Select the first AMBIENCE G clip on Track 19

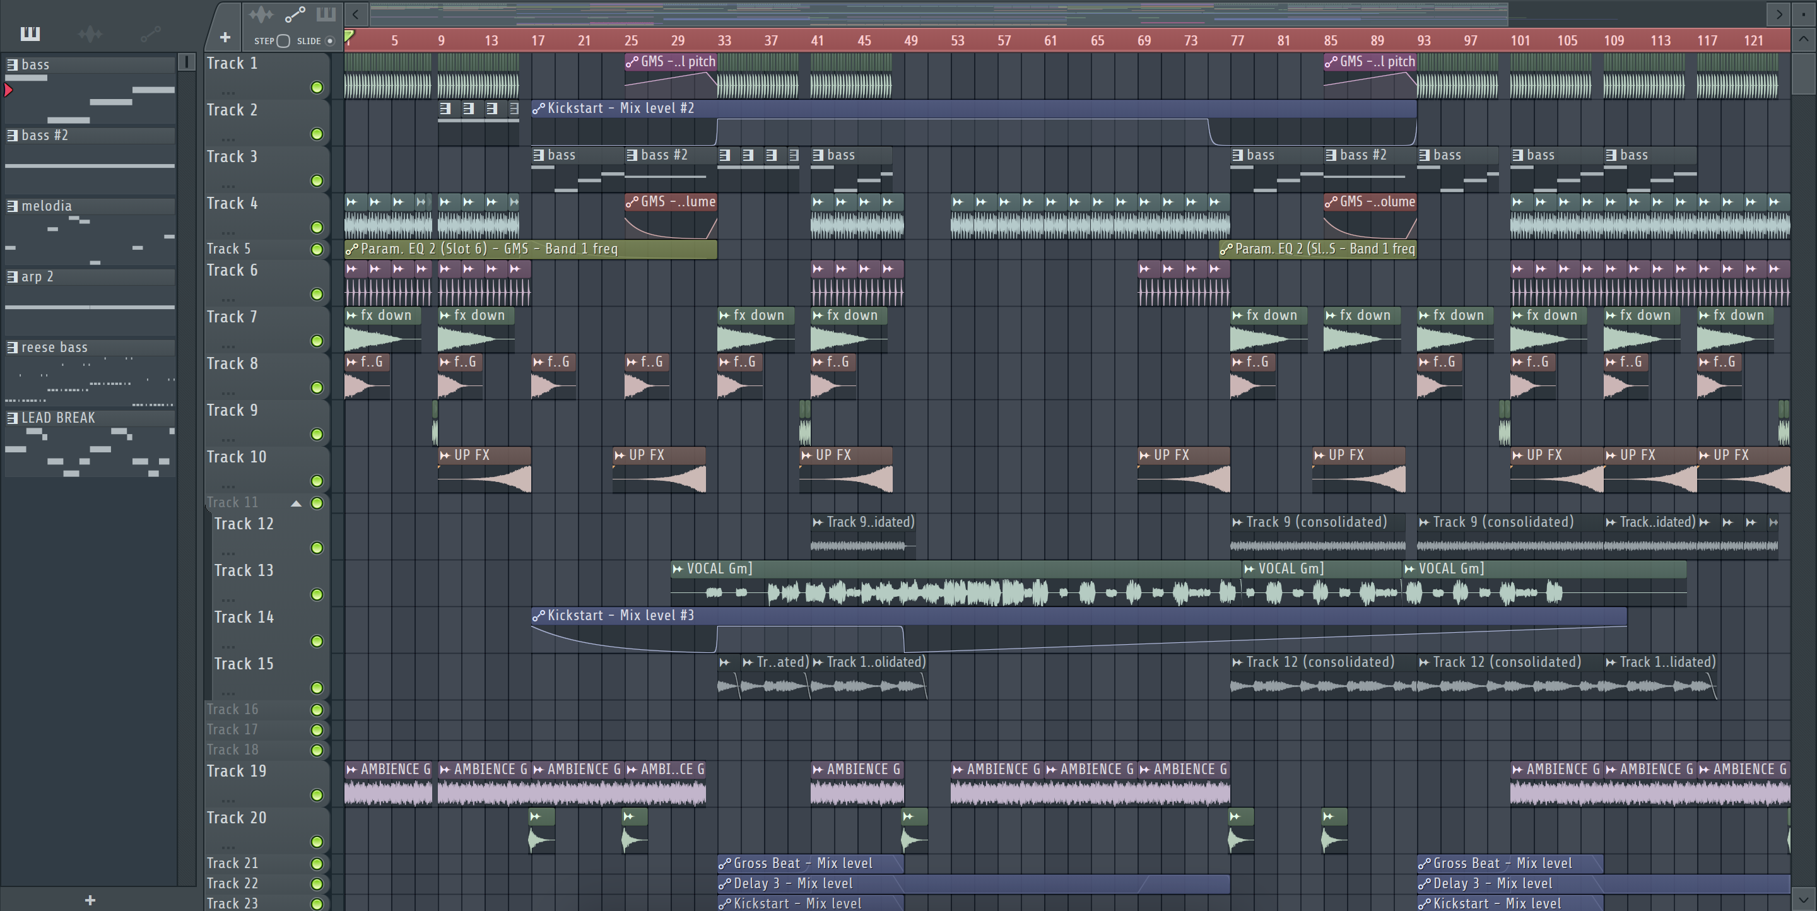click(x=388, y=783)
